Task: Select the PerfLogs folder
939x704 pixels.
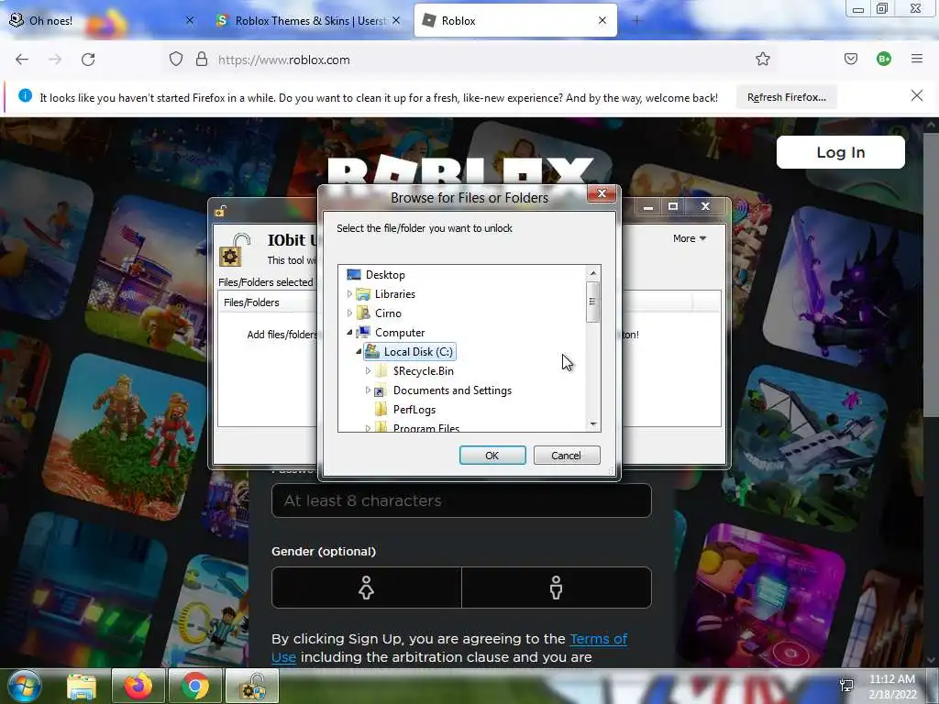Action: tap(414, 410)
